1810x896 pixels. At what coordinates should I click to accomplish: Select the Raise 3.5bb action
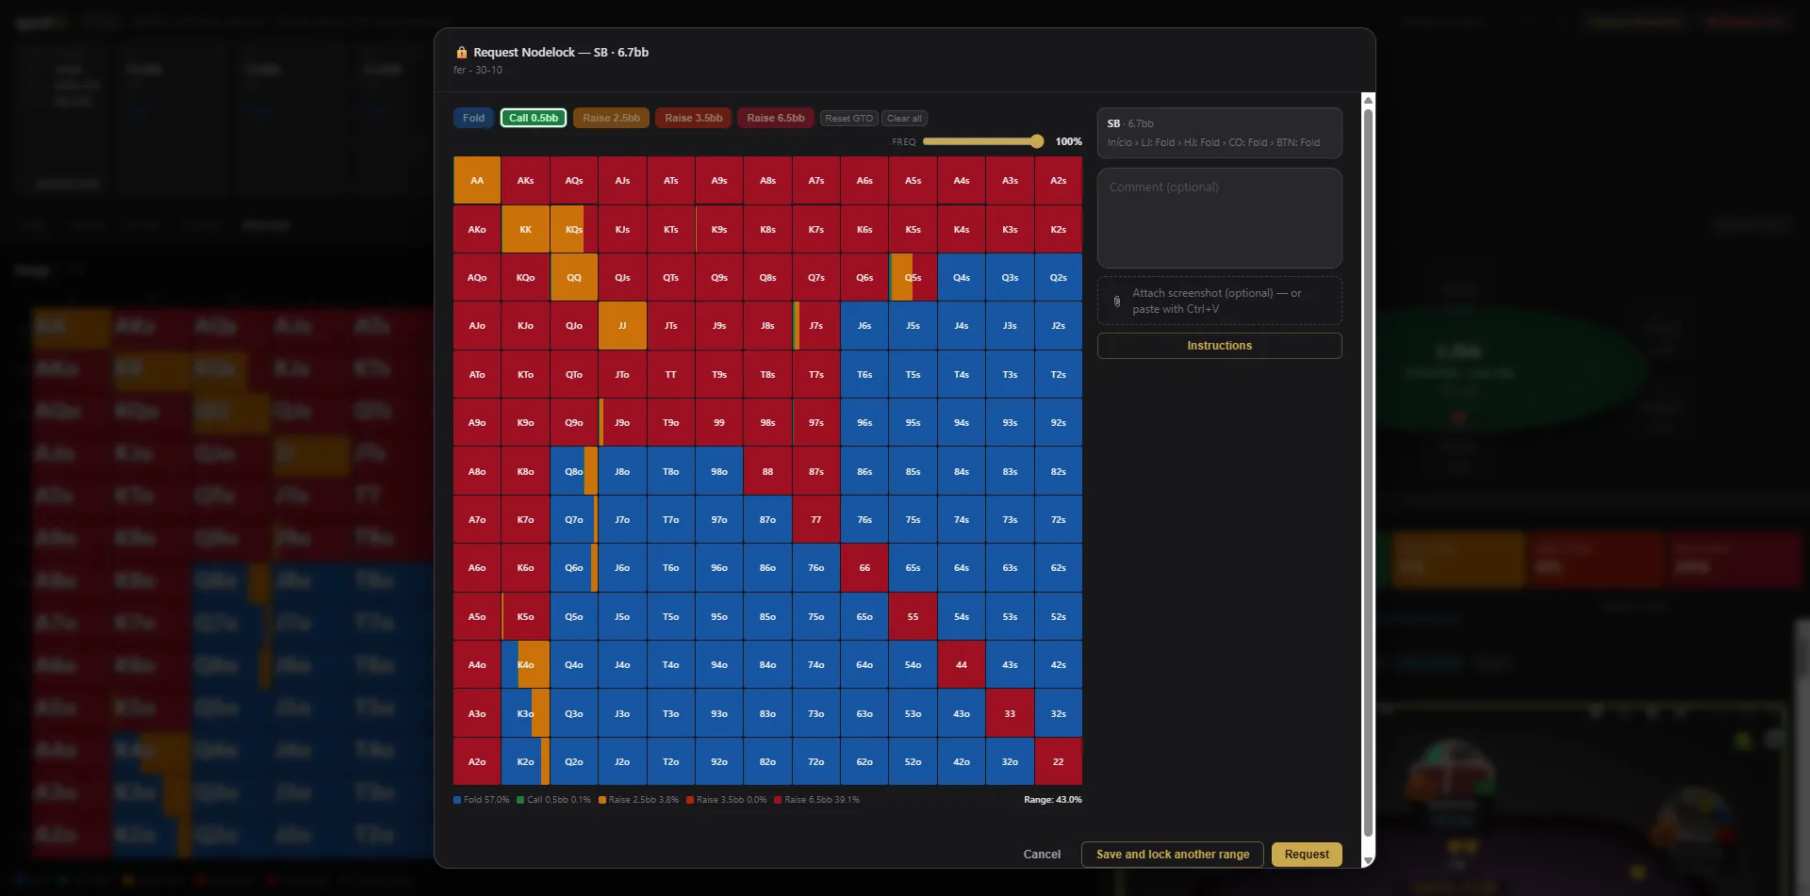(x=694, y=119)
